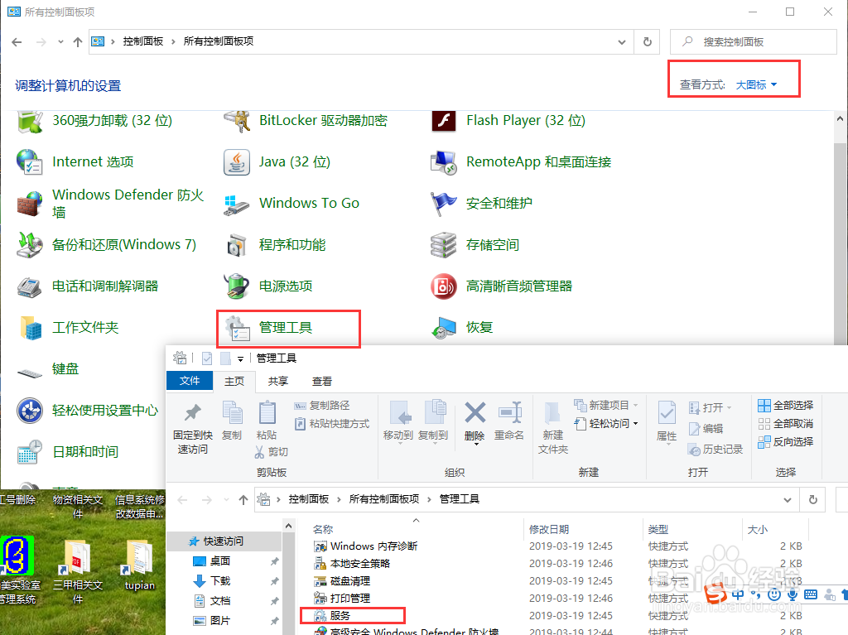Open 文件 tab in 管理工具 window
The width and height of the screenshot is (848, 635).
(190, 381)
